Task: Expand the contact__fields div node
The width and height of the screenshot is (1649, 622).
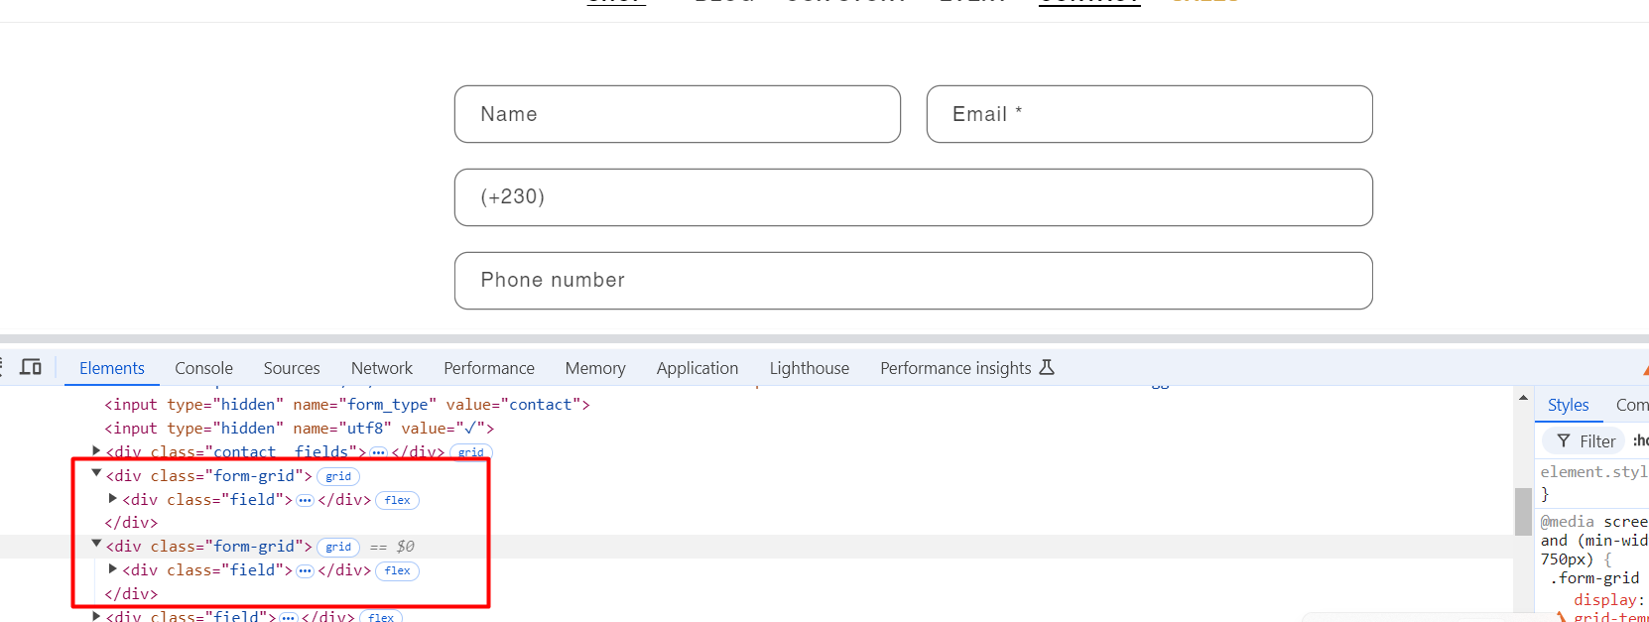Action: (96, 451)
